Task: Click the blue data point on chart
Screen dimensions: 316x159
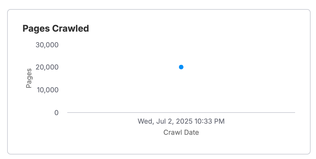Action: click(x=181, y=67)
